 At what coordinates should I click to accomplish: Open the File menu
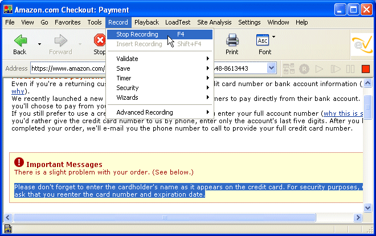pyautogui.click(x=10, y=22)
